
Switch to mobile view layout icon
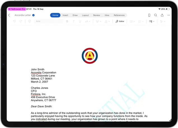tap(149, 15)
